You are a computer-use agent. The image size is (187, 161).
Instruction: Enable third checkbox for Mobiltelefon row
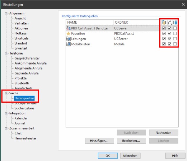175,44
